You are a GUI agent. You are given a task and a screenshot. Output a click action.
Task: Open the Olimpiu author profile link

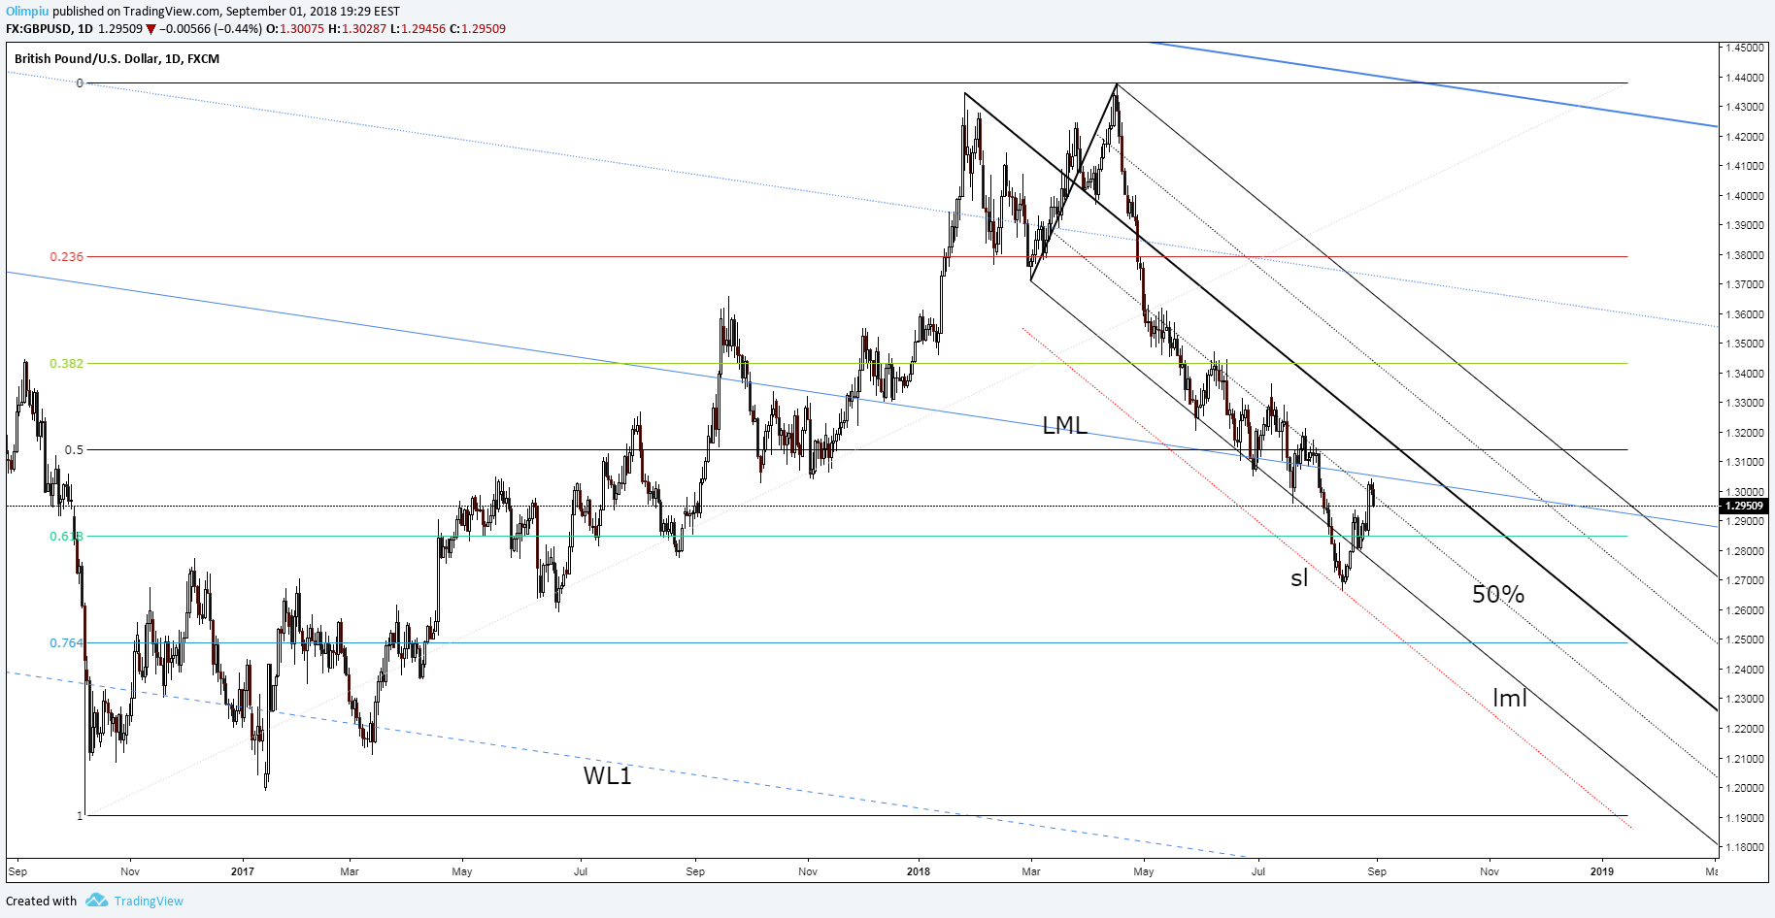pos(27,12)
